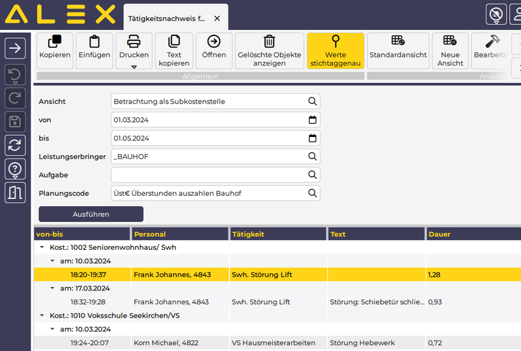Create a Neue Ansicht
Viewport: 521px width, 351px height.
(450, 50)
